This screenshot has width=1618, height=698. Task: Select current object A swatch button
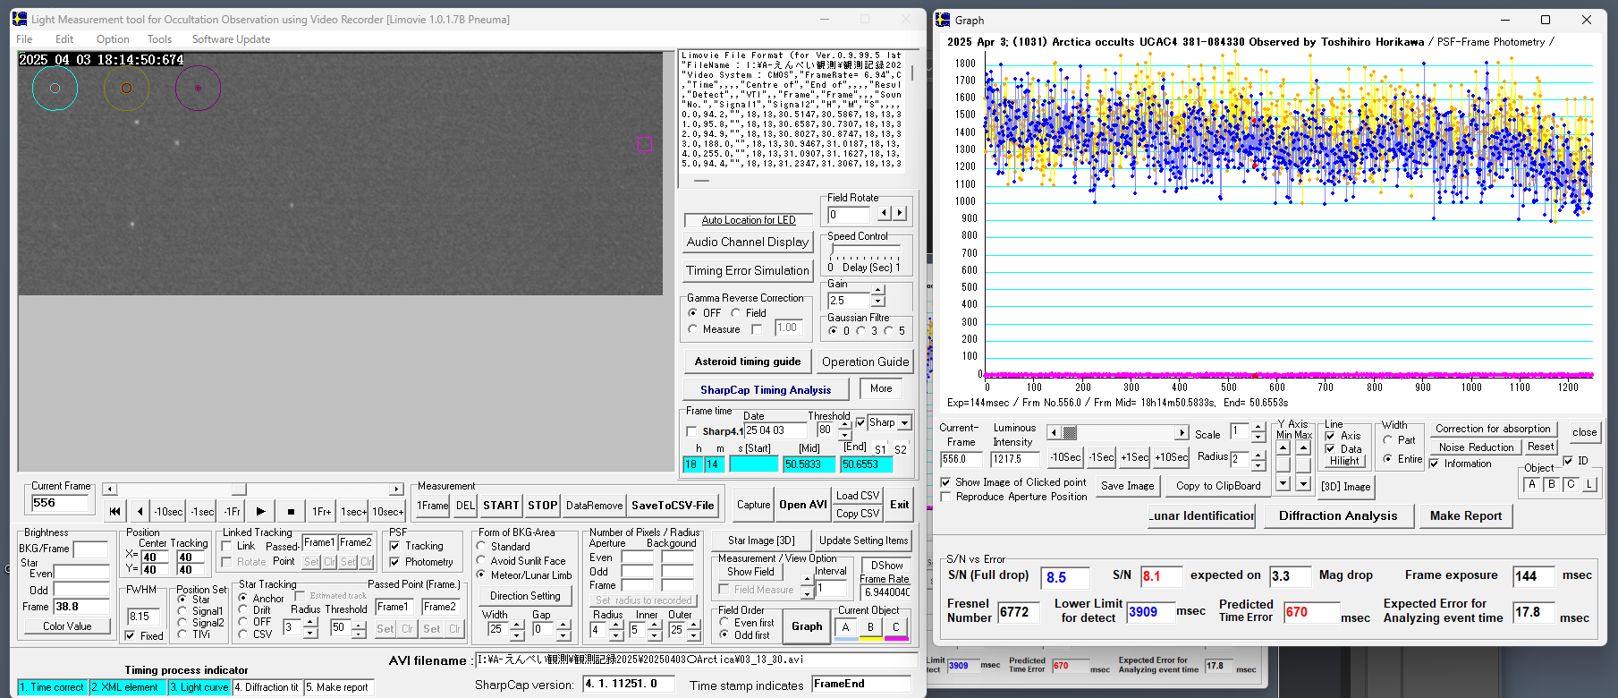click(x=845, y=627)
